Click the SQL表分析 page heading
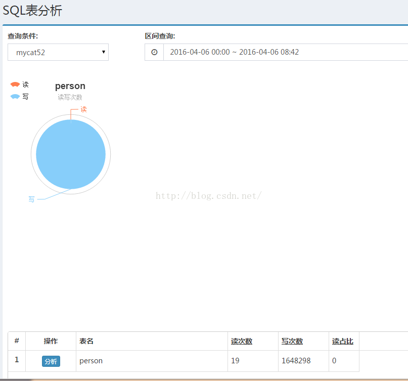The width and height of the screenshot is (408, 381). (32, 11)
